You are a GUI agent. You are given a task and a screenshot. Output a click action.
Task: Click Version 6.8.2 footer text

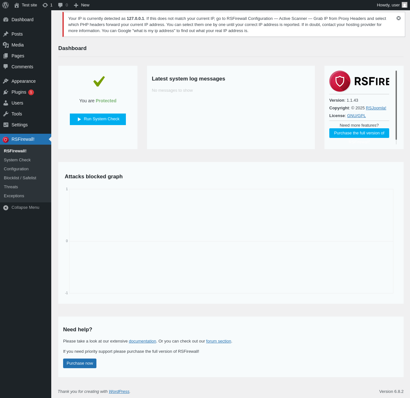[391, 392]
